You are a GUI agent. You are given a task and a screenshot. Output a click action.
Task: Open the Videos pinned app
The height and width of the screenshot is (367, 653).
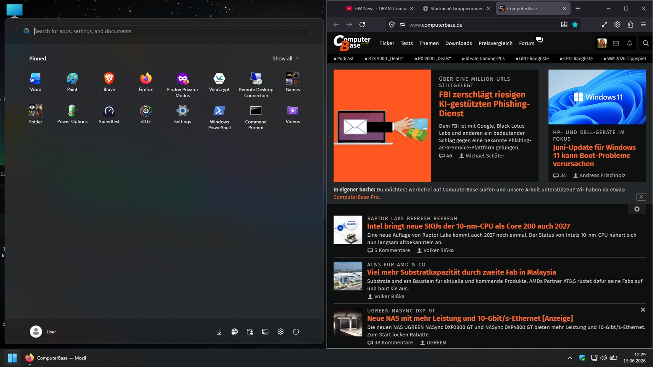[293, 114]
